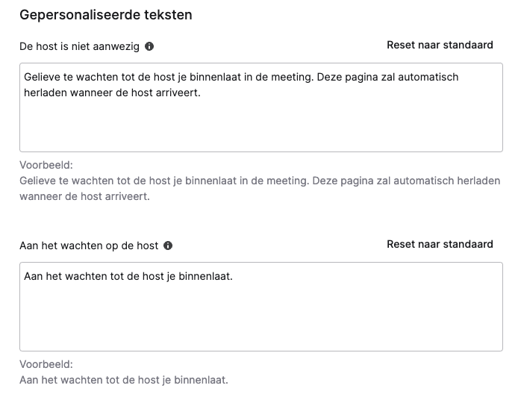521x397 pixels.
Task: Reset the 'De host is niet aanwezig' text to default
Action: [440, 46]
